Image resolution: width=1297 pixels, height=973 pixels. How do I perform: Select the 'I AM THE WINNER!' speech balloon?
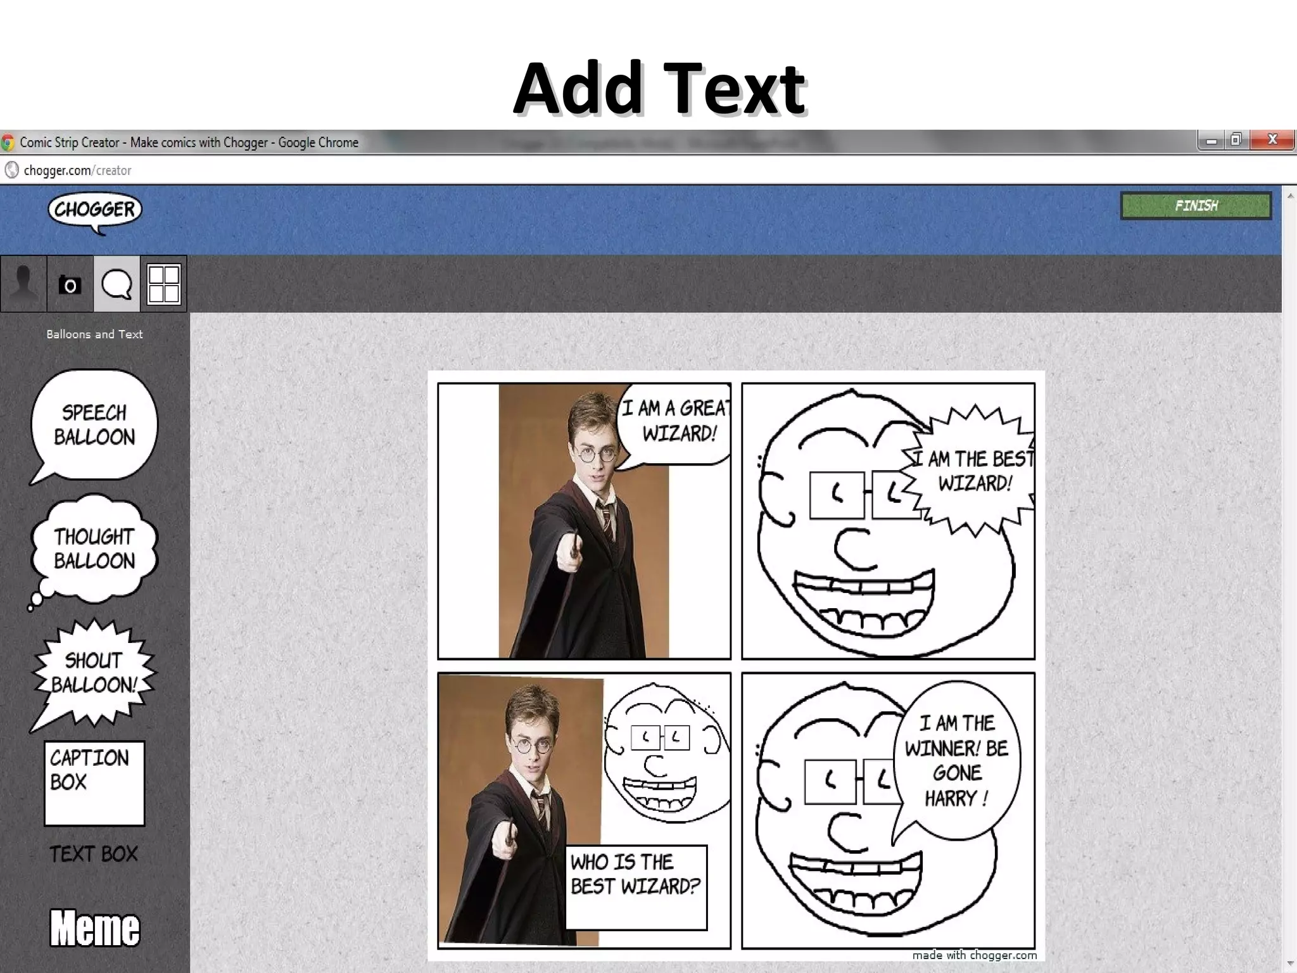(956, 761)
